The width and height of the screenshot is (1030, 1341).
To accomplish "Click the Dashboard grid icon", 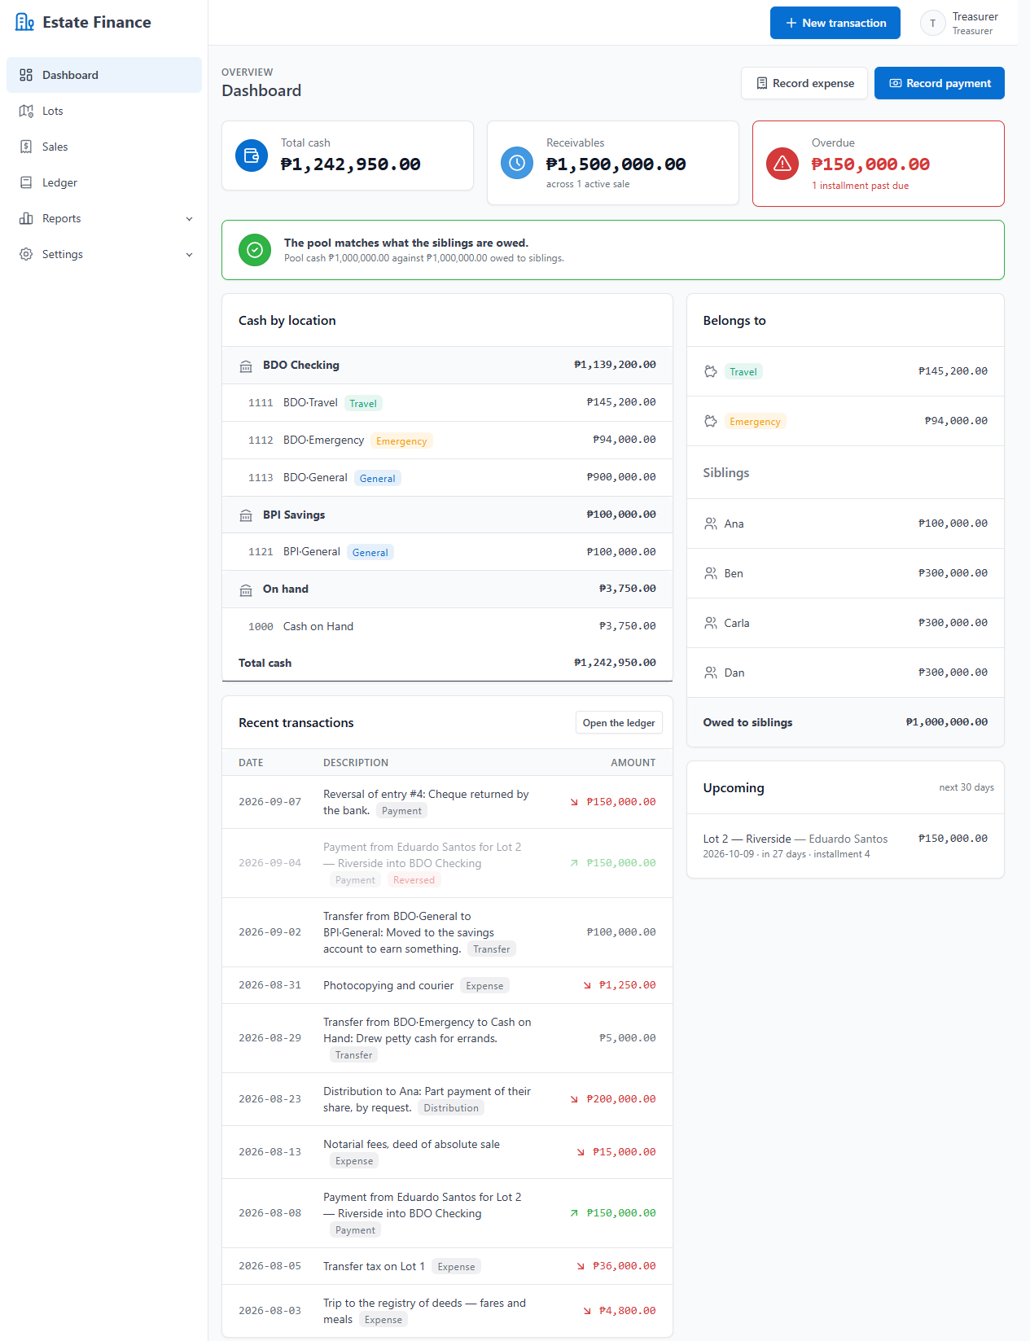I will [26, 75].
